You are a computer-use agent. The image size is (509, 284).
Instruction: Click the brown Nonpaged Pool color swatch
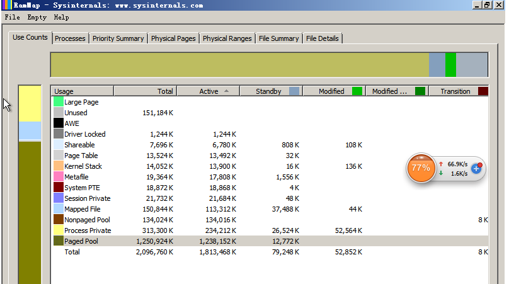58,220
